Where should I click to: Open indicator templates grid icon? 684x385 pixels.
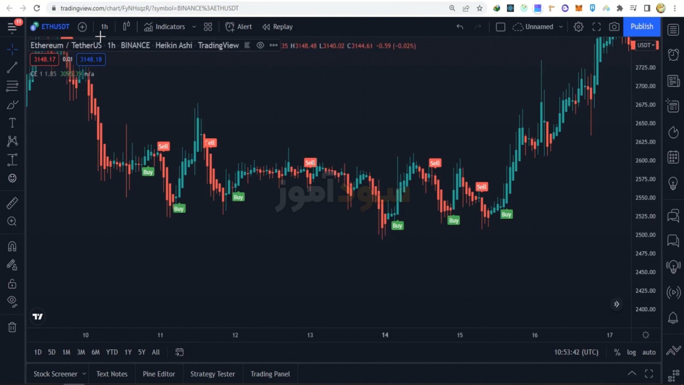tap(208, 27)
